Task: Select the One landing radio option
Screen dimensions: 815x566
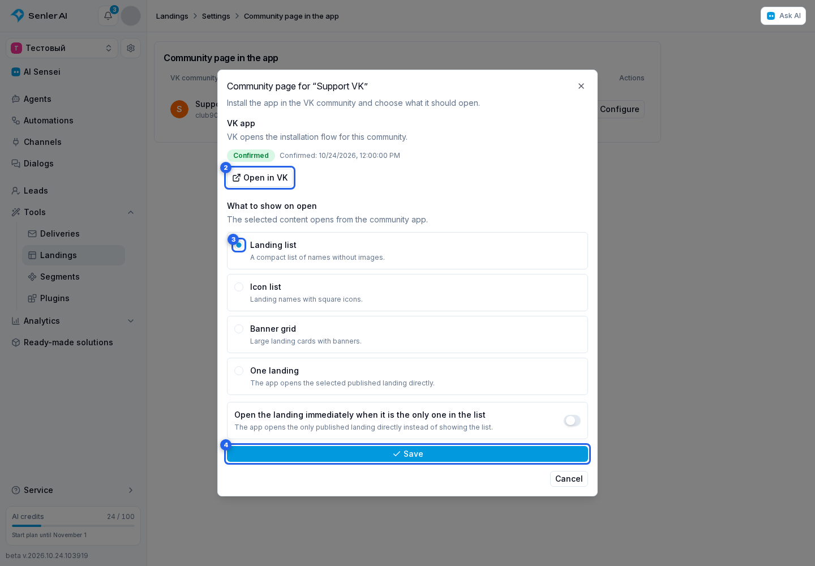Action: click(239, 371)
